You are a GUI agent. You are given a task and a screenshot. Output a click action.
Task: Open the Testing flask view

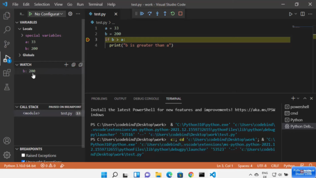pos(7,87)
